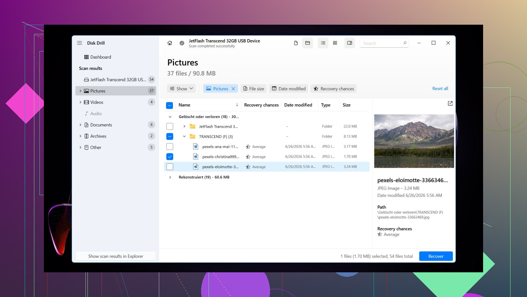Click the USB drive icon for JetFlash Transcend

[86, 80]
